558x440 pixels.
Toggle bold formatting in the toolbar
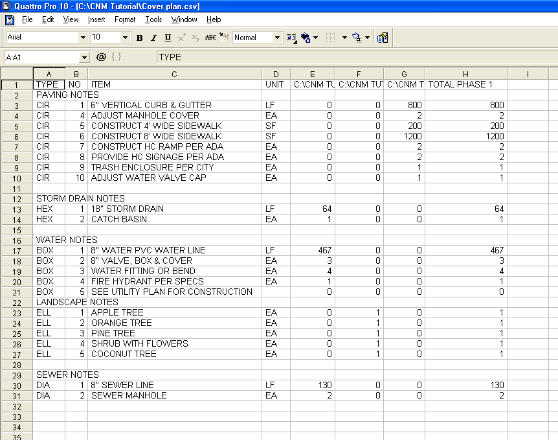(140, 38)
